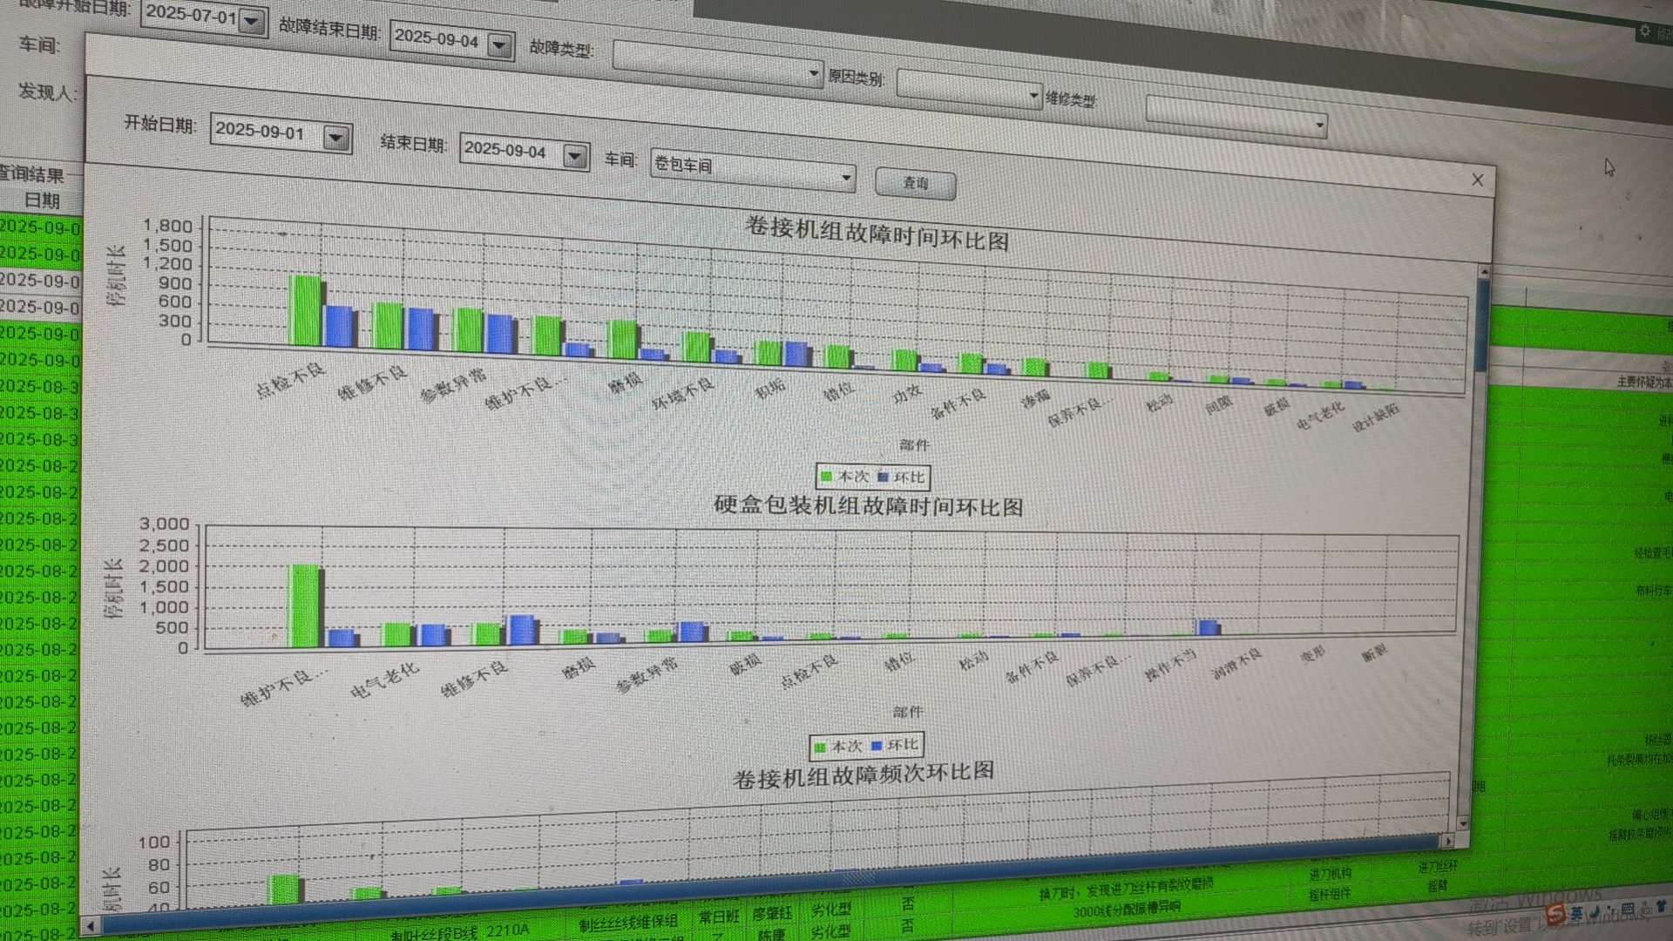
Task: Close the chart dialog with X
Action: (x=1477, y=180)
